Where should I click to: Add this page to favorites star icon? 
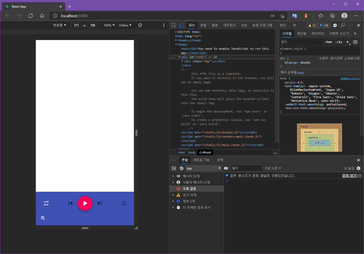pos(282,16)
